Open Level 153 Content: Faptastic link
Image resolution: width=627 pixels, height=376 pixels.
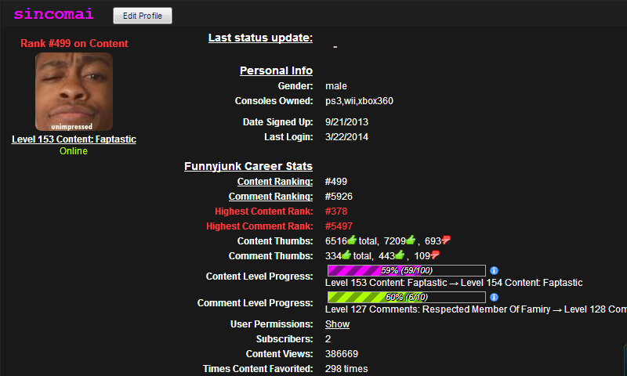click(74, 139)
